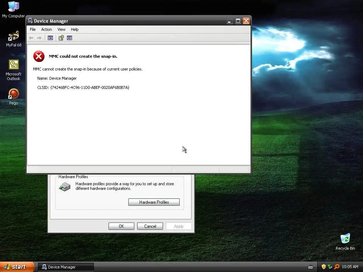Click the Device Manager title bar text

[x=51, y=21]
